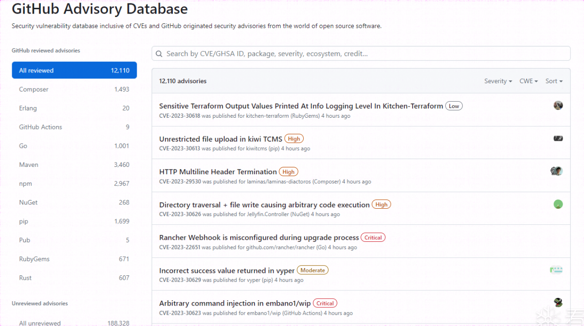Filter advisories by Go ecosystem
584x326 pixels.
pos(74,146)
